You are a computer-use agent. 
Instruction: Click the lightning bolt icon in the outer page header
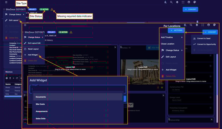pos(165,2)
